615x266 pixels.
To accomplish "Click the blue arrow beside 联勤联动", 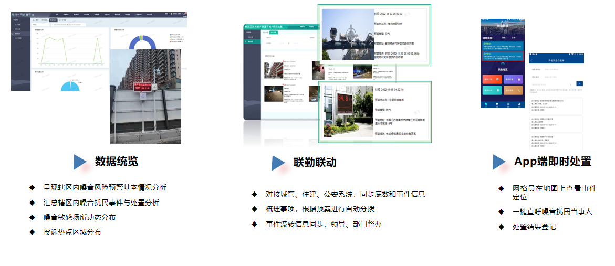I will [277, 163].
